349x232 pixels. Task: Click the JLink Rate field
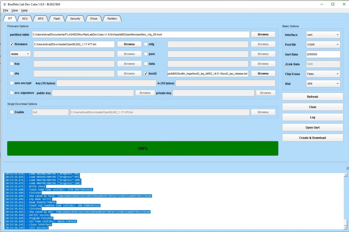(323, 64)
